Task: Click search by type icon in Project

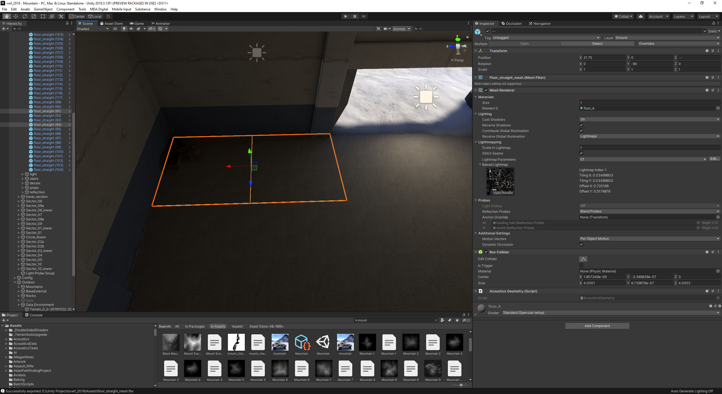Action: click(442, 320)
